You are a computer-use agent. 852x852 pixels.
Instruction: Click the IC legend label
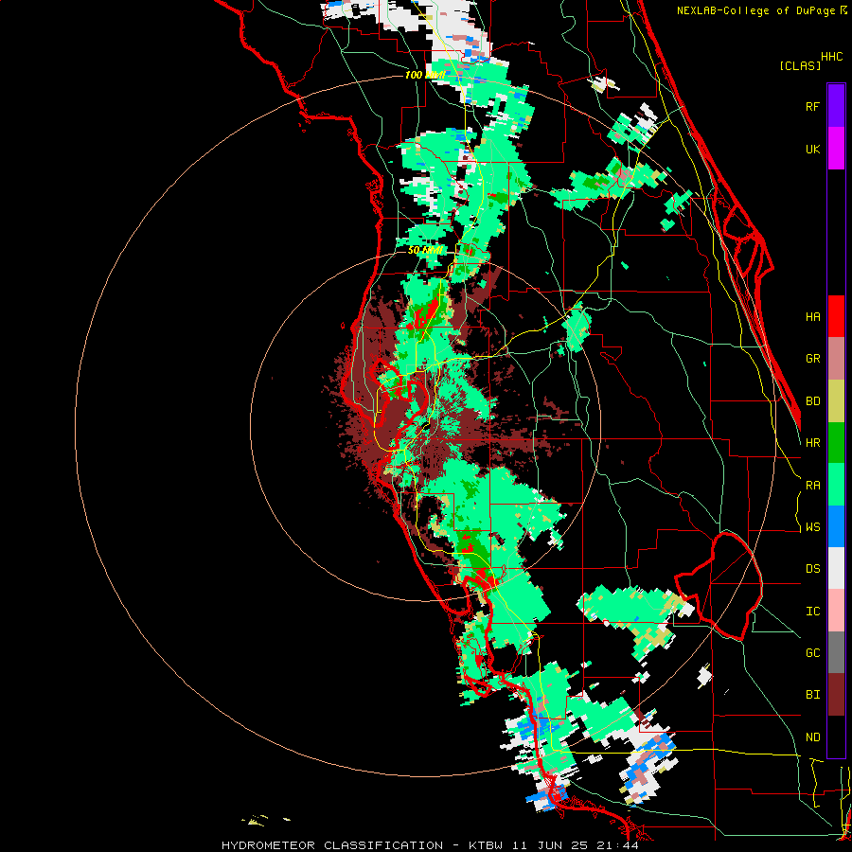click(x=812, y=612)
